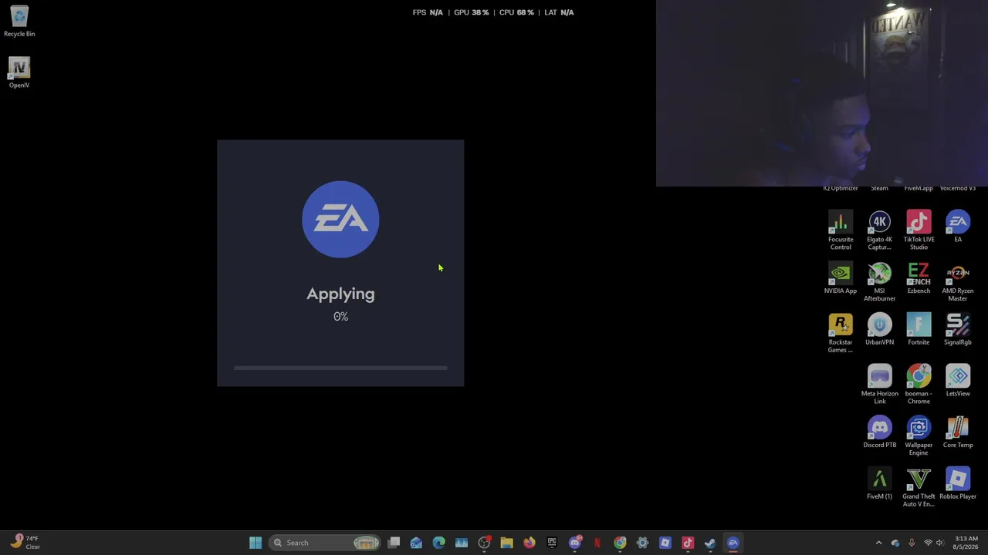Open Settings gear from the taskbar
This screenshot has height=555, width=988.
pyautogui.click(x=642, y=543)
